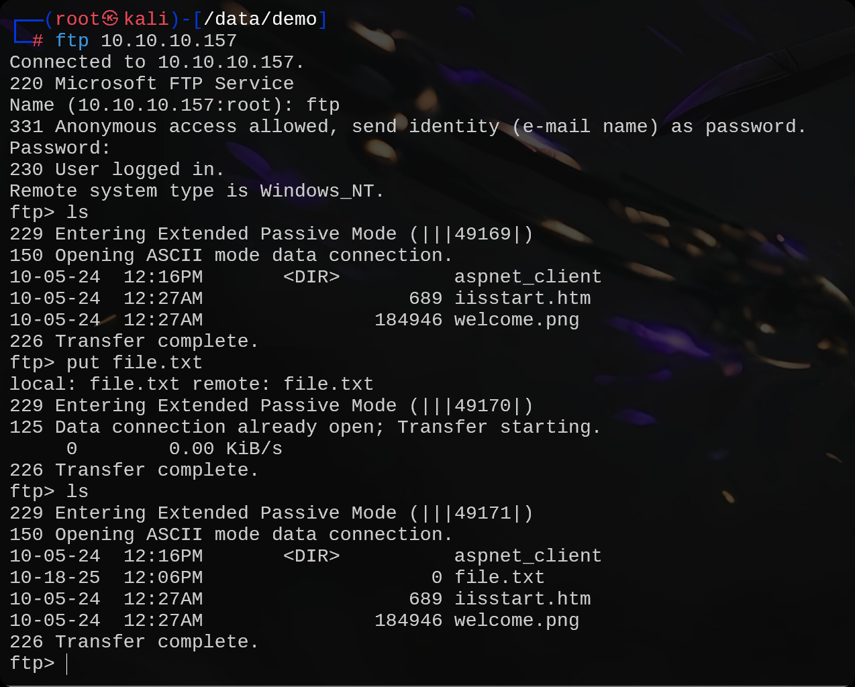Image resolution: width=855 pixels, height=687 pixels.
Task: Click the '220 Microsoft FTP Service' line
Action: [152, 84]
